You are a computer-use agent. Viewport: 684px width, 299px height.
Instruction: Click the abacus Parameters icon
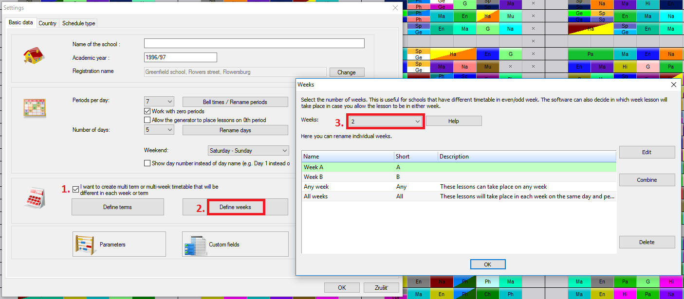[x=83, y=244]
